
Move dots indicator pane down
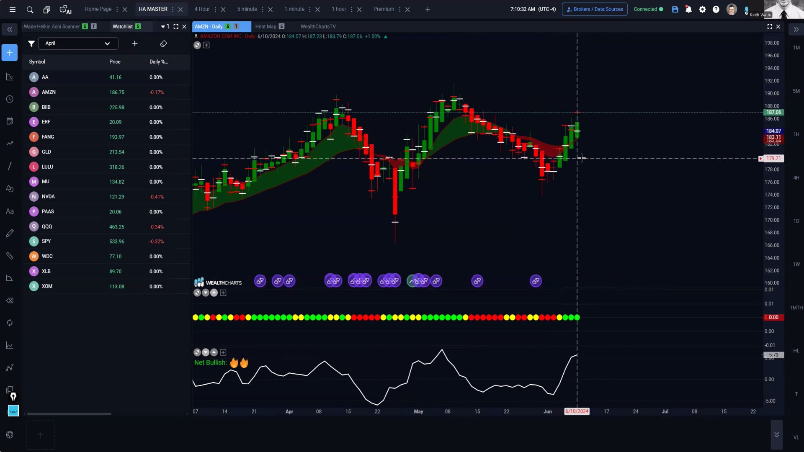pyautogui.click(x=206, y=293)
